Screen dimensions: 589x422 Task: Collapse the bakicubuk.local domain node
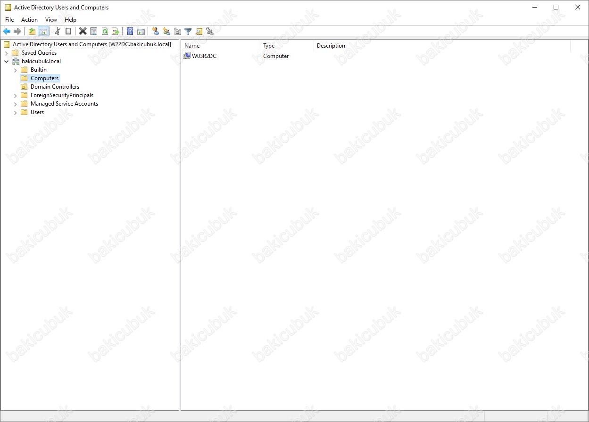7,61
